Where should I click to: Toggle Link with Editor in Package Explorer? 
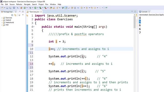tap(15, 15)
